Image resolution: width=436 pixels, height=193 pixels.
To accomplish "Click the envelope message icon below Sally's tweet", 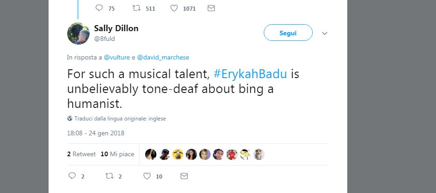I will coord(184,176).
